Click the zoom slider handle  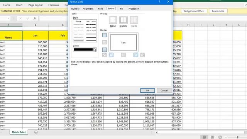(x=238, y=137)
